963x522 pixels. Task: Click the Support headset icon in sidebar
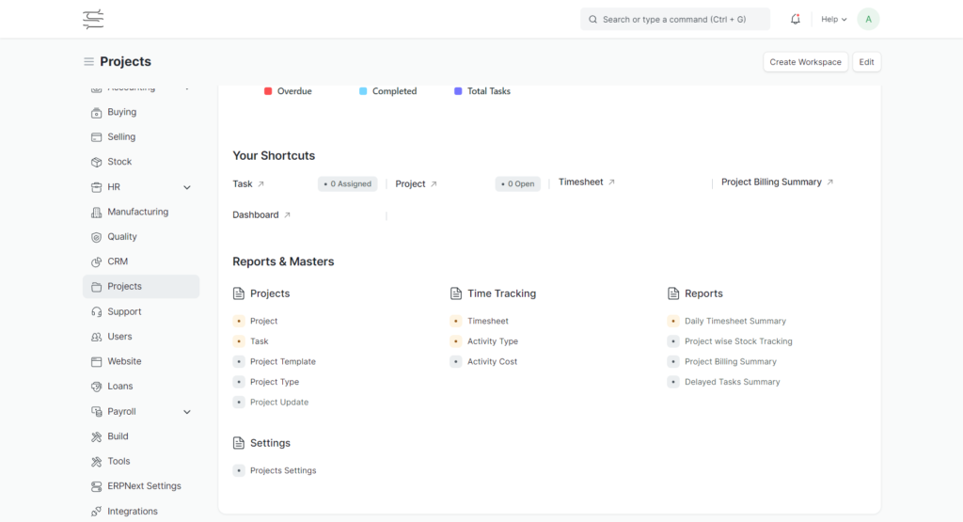[x=97, y=311]
